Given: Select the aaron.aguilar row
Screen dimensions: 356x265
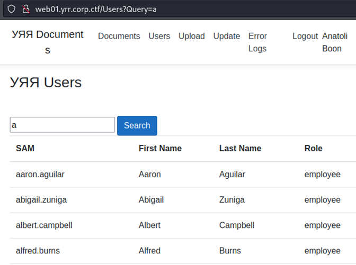Looking at the screenshot, I should [183, 175].
